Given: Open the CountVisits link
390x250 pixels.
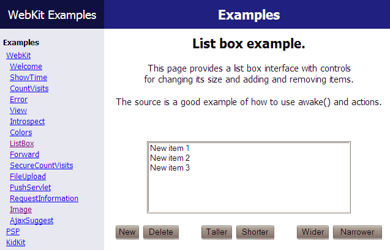Looking at the screenshot, I should click(x=29, y=89).
